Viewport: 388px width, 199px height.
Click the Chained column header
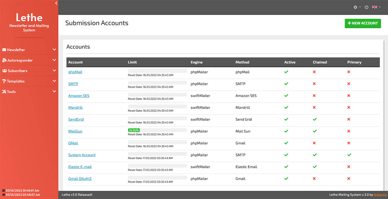point(320,62)
